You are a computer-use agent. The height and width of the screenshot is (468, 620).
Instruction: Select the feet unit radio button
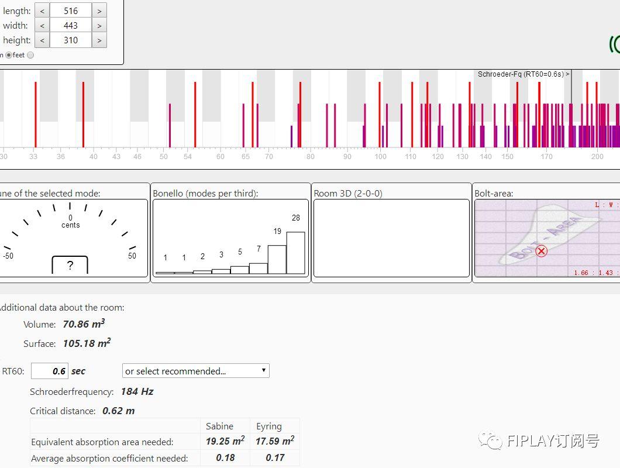pos(30,55)
